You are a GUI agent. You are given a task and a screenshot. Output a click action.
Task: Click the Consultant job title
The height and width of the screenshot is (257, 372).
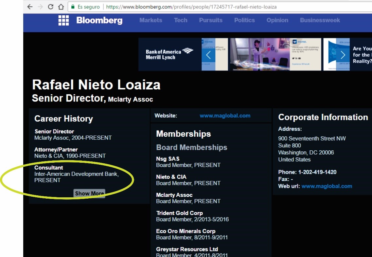pos(49,168)
